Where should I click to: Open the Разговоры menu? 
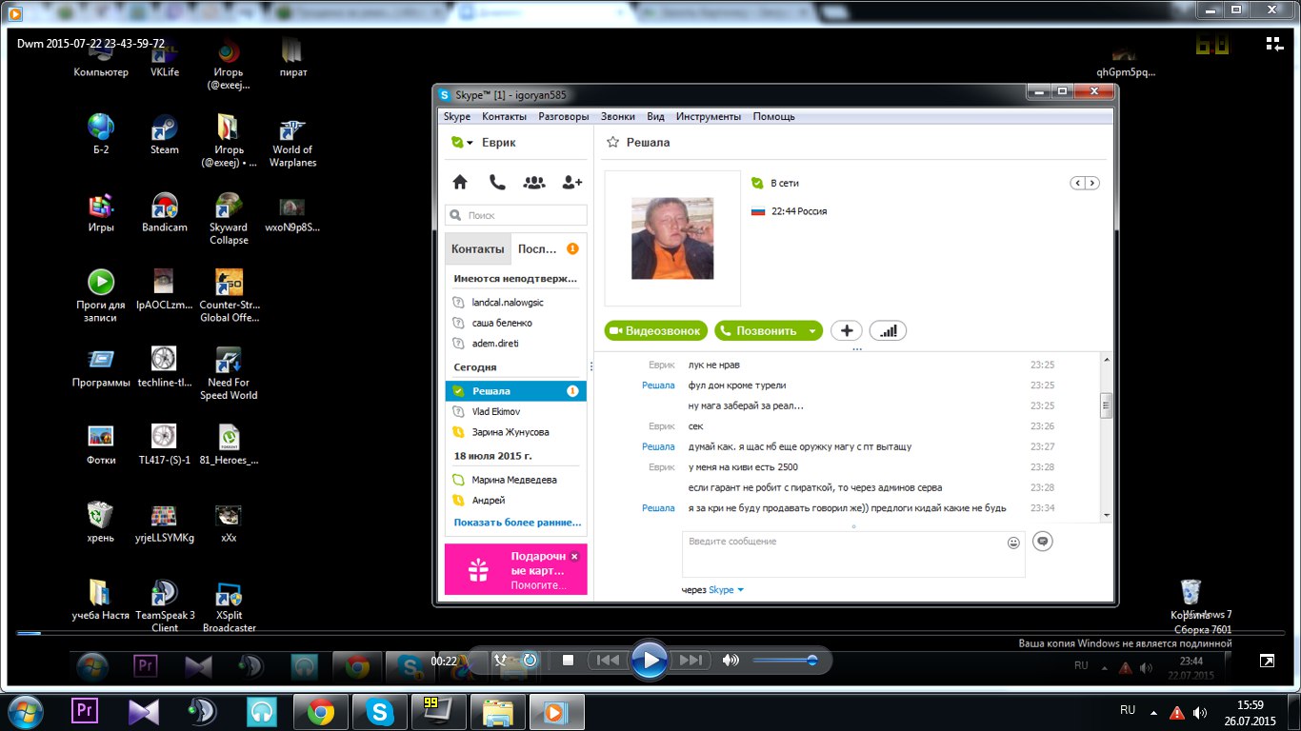(564, 116)
